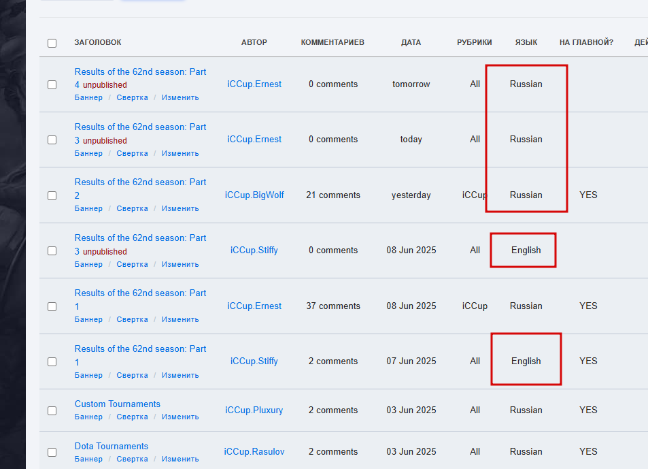The image size is (648, 469).
Task: Click Баннер under Custom Tournaments
Action: [x=88, y=417]
